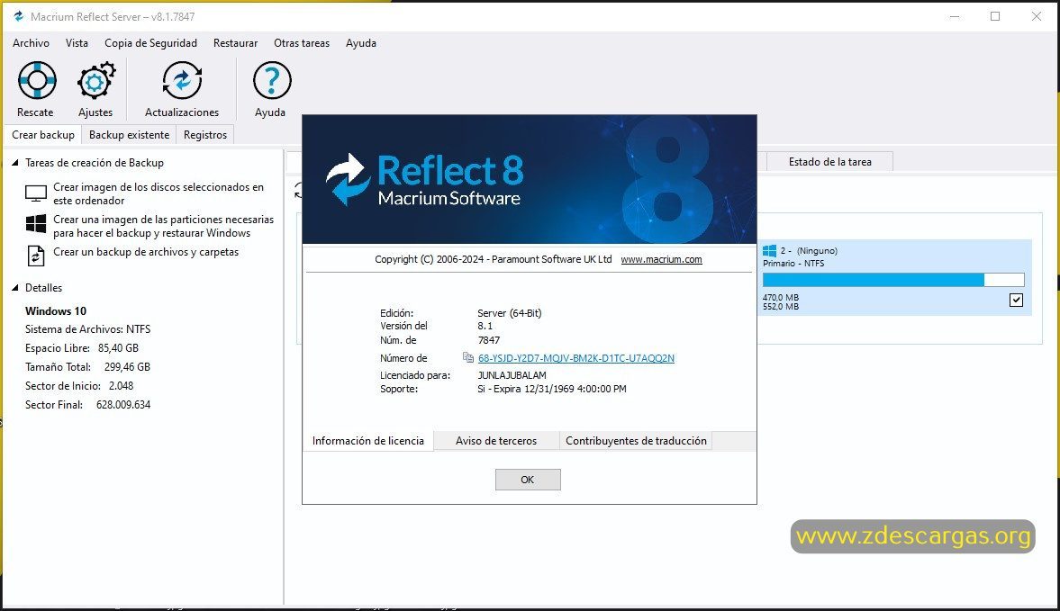
Task: Switch to Registros tab
Action: coord(204,135)
